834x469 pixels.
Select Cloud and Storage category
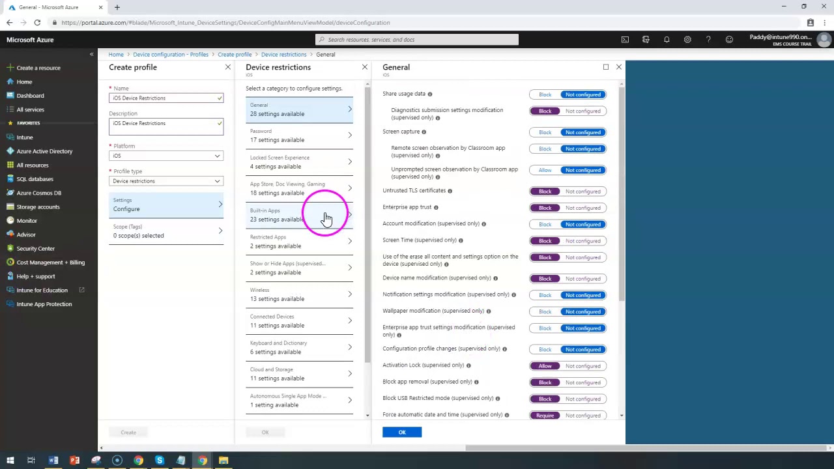300,374
